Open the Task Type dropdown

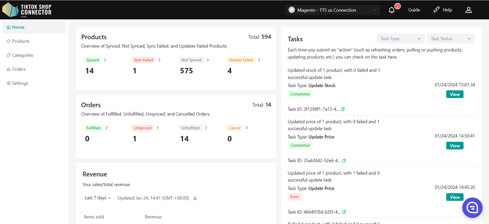pos(400,39)
